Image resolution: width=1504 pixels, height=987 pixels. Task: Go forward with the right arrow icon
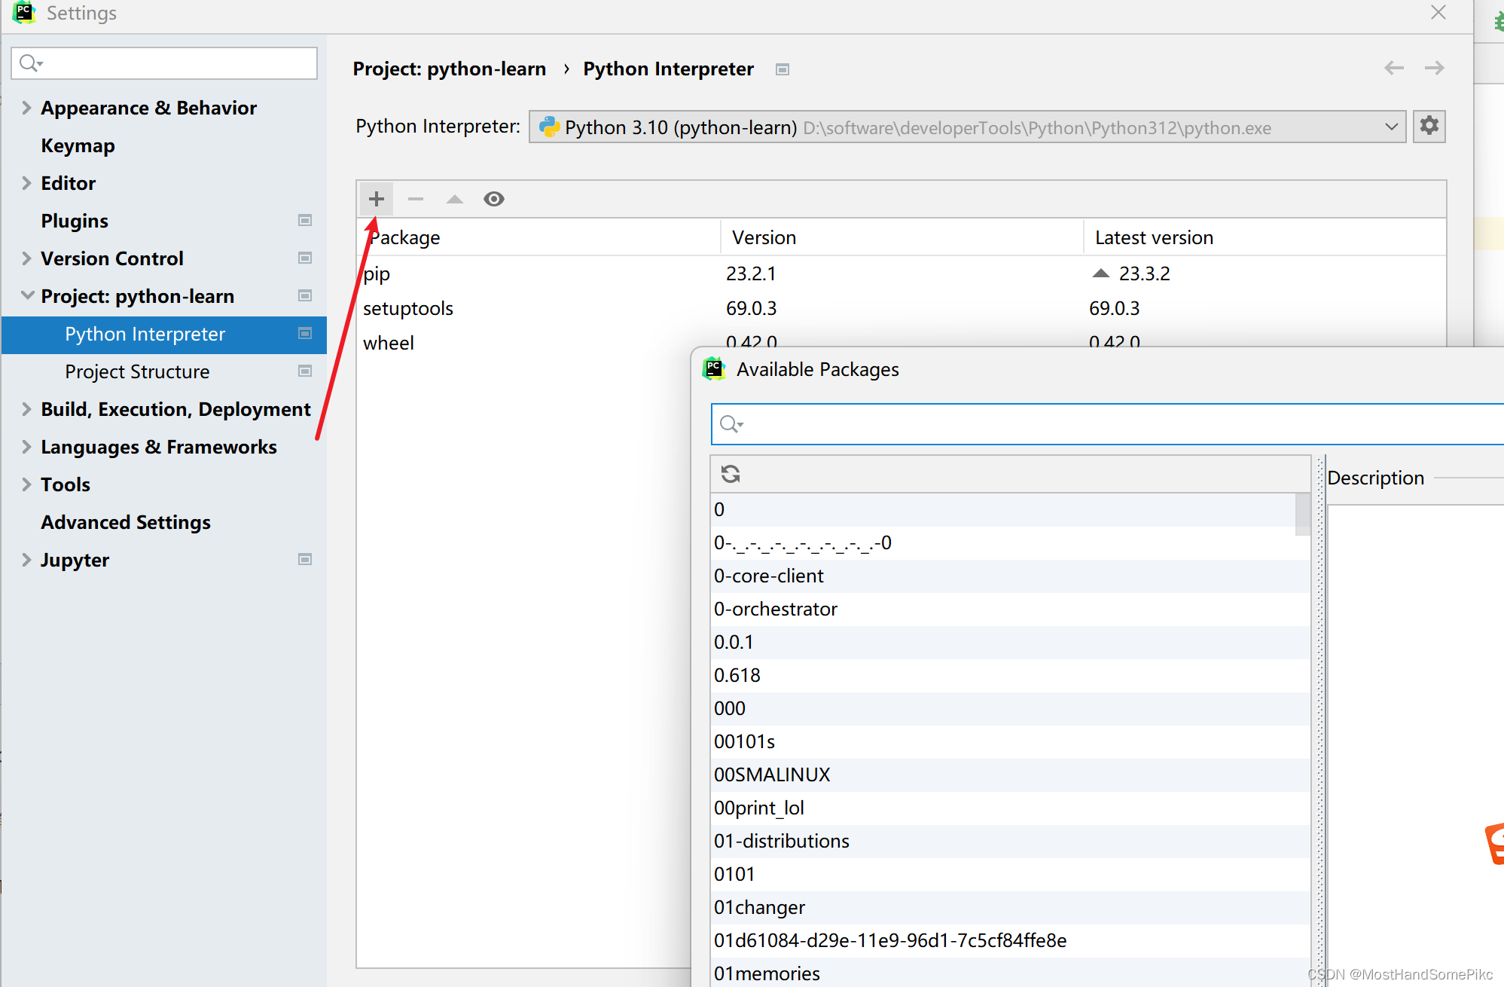1435,69
